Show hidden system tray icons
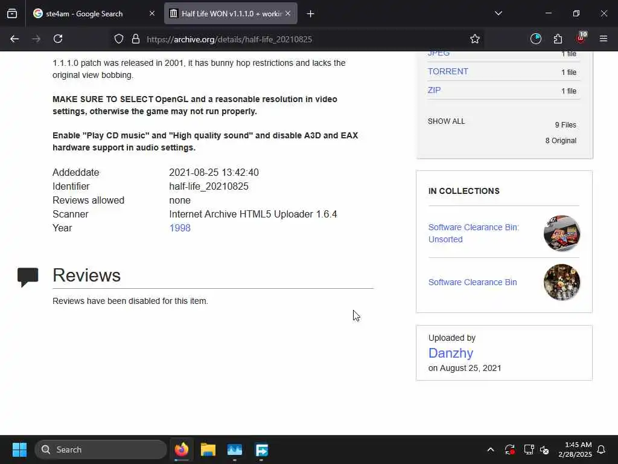This screenshot has width=618, height=464. [491, 449]
